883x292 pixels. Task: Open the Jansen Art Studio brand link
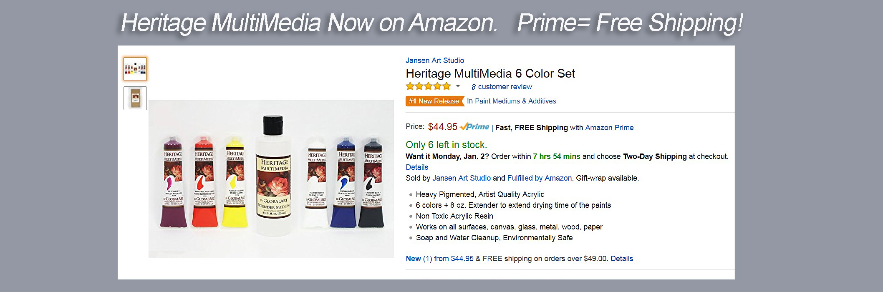(434, 60)
